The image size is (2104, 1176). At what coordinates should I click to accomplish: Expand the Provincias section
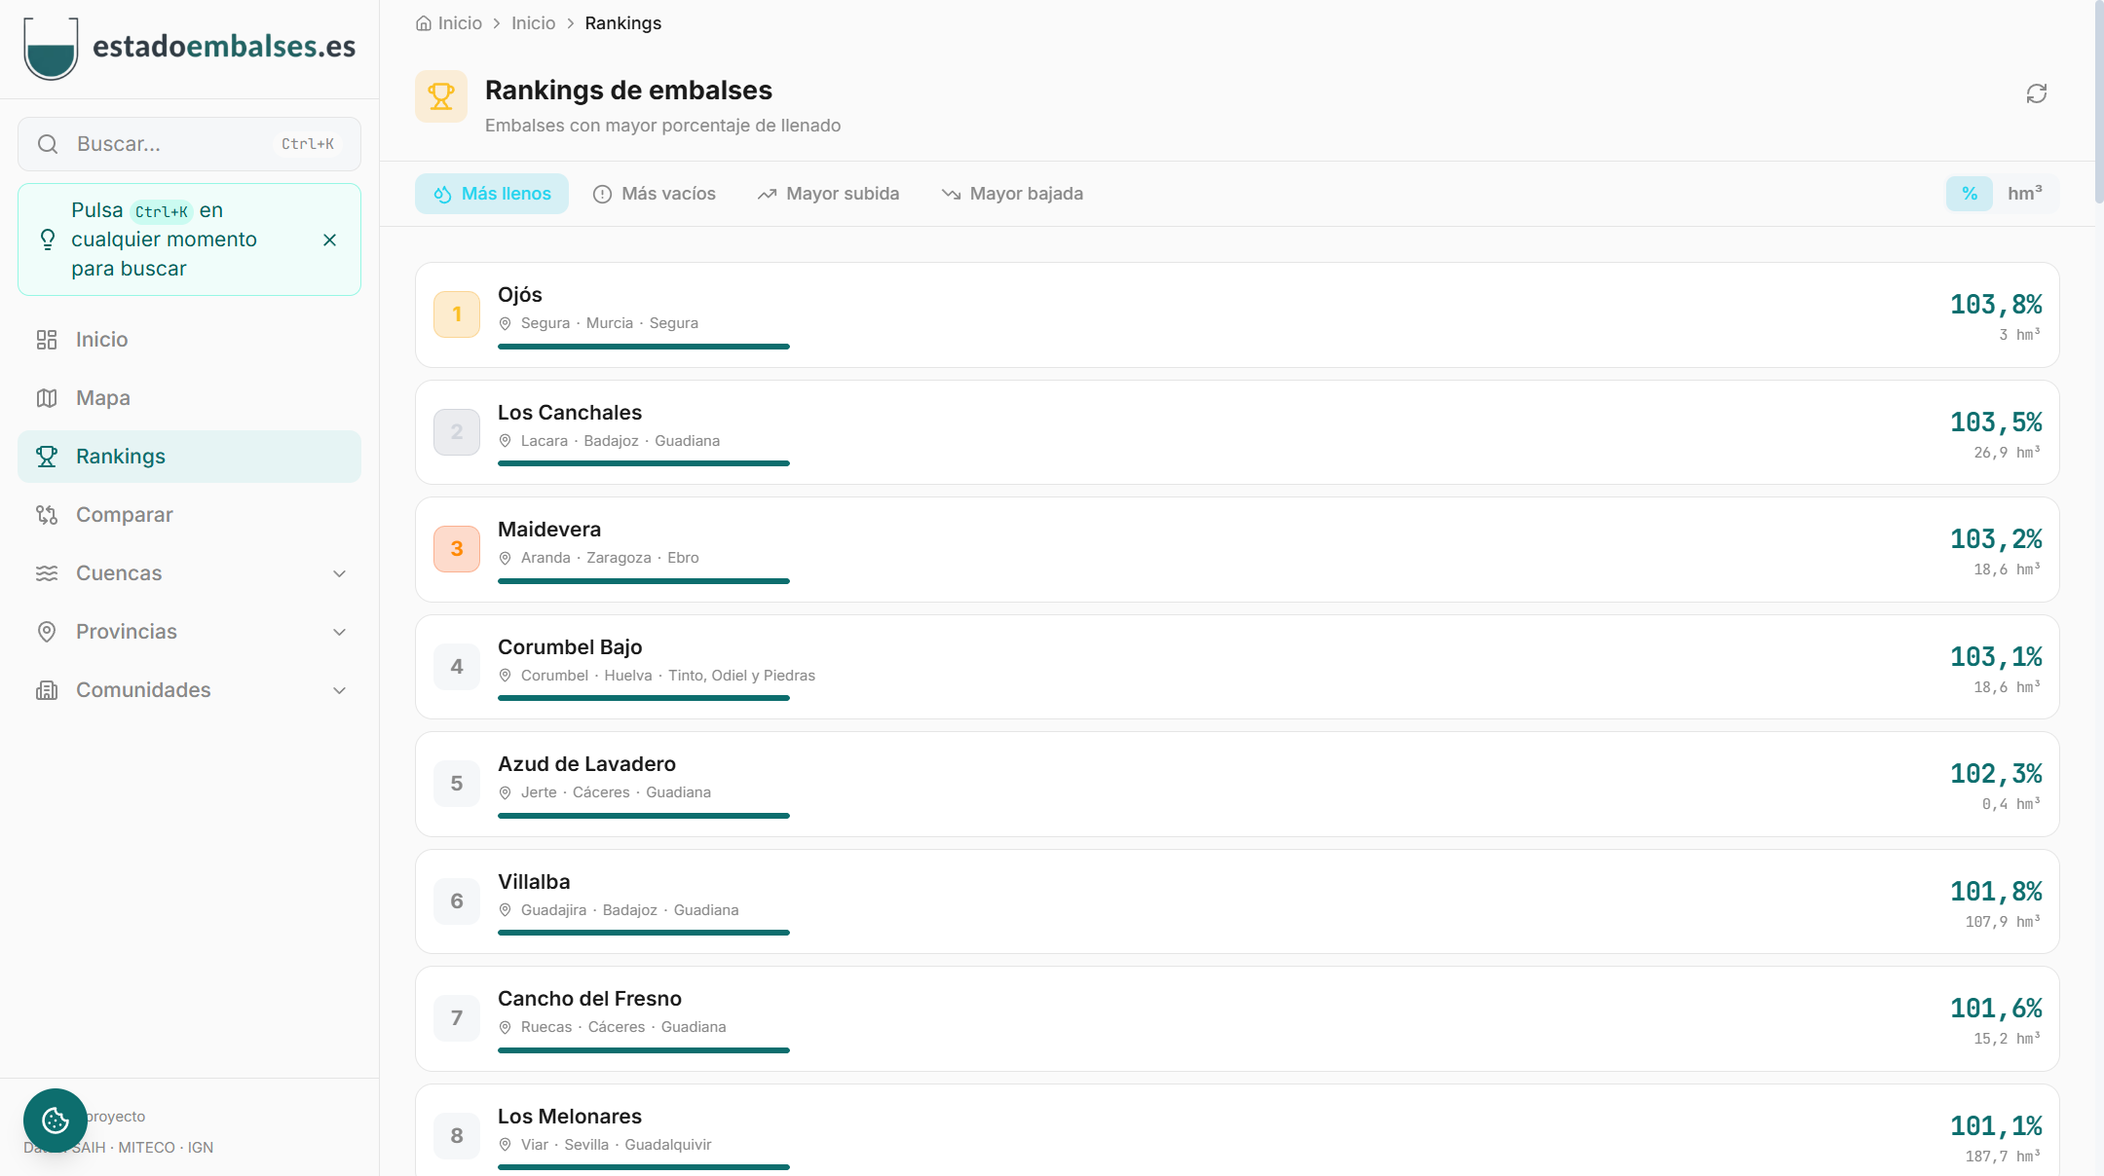pos(339,632)
